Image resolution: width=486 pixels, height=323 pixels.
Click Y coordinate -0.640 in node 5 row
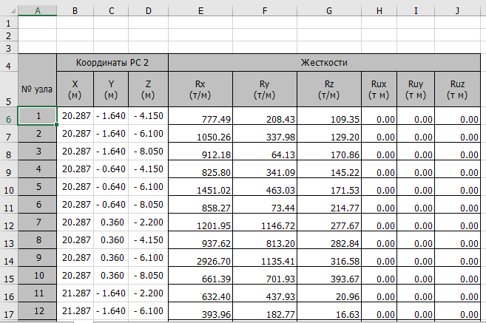[111, 187]
